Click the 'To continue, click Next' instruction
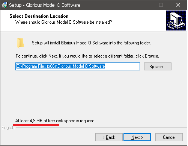The width and height of the screenshot is (188, 146). [87, 56]
